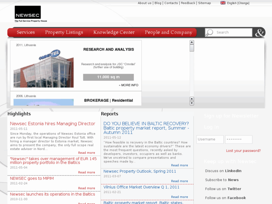Open the Brokerage Residential project thumbnail
Viewport: 272px width, 204px height.
tap(43, 102)
